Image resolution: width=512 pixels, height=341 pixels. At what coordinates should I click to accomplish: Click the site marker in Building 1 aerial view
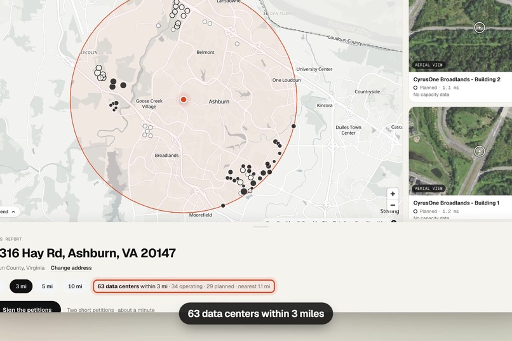click(480, 151)
